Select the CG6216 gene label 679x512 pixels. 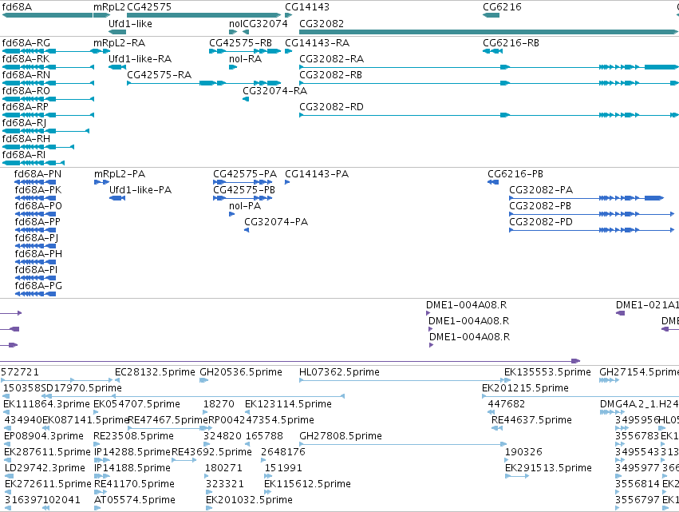tap(502, 7)
